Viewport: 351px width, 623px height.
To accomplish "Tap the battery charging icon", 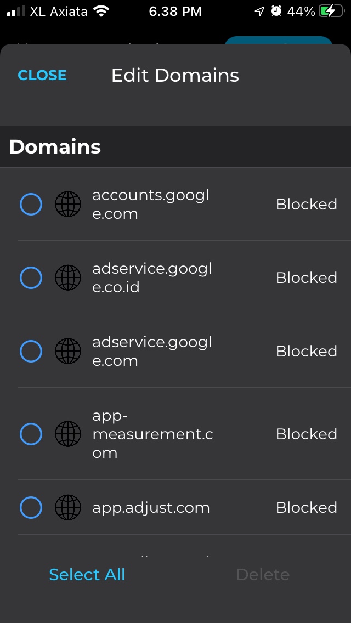I will pos(331,11).
